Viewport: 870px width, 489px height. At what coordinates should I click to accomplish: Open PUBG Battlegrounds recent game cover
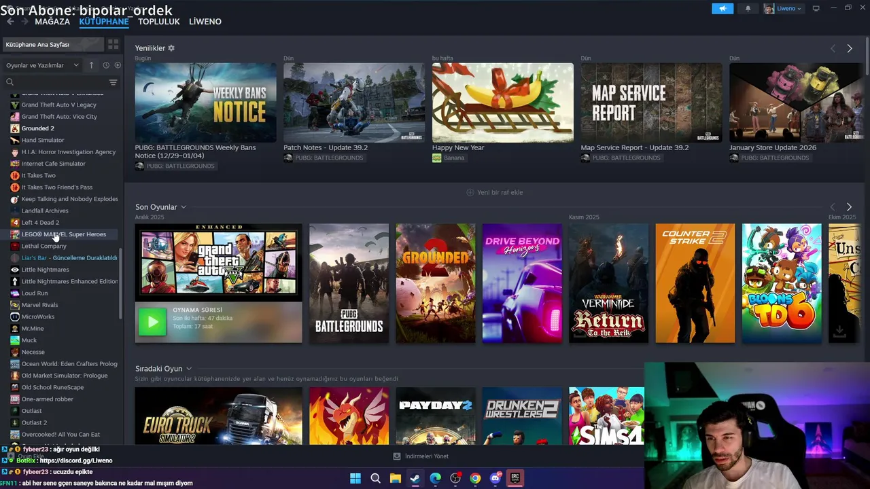coord(349,283)
